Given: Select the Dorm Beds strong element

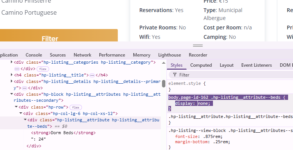Looking at the screenshot, I should 63,133.
